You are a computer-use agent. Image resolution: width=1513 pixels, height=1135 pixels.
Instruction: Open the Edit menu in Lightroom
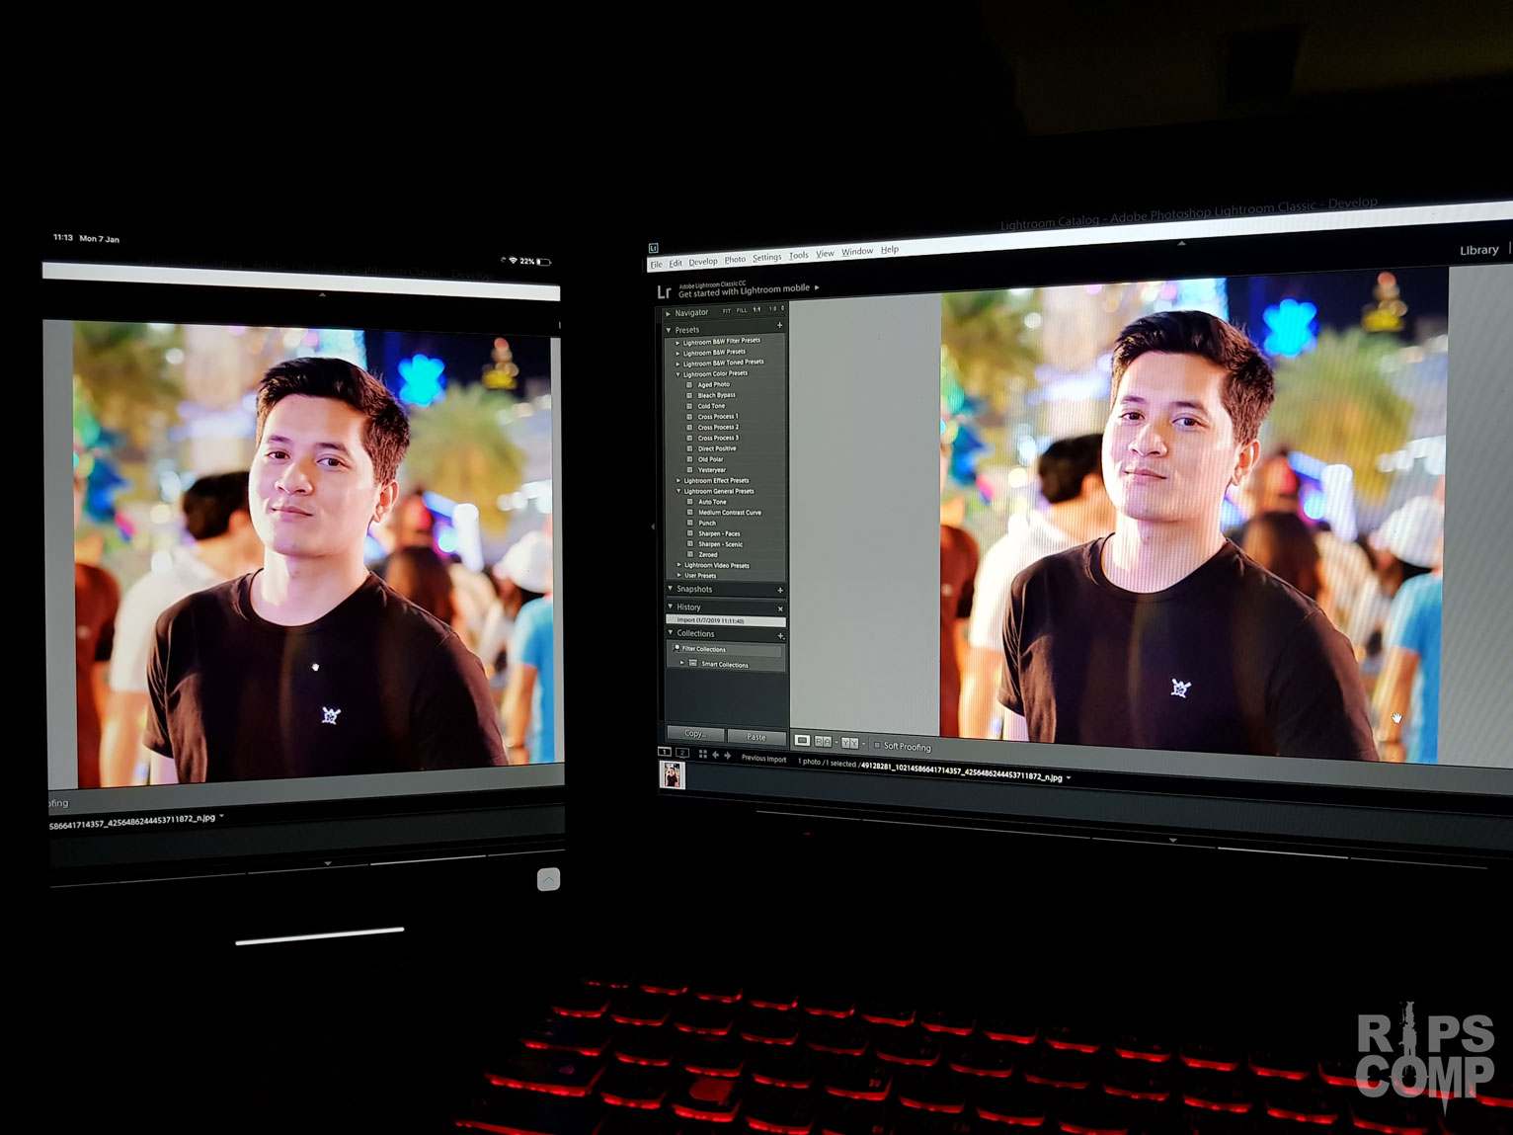pos(676,264)
